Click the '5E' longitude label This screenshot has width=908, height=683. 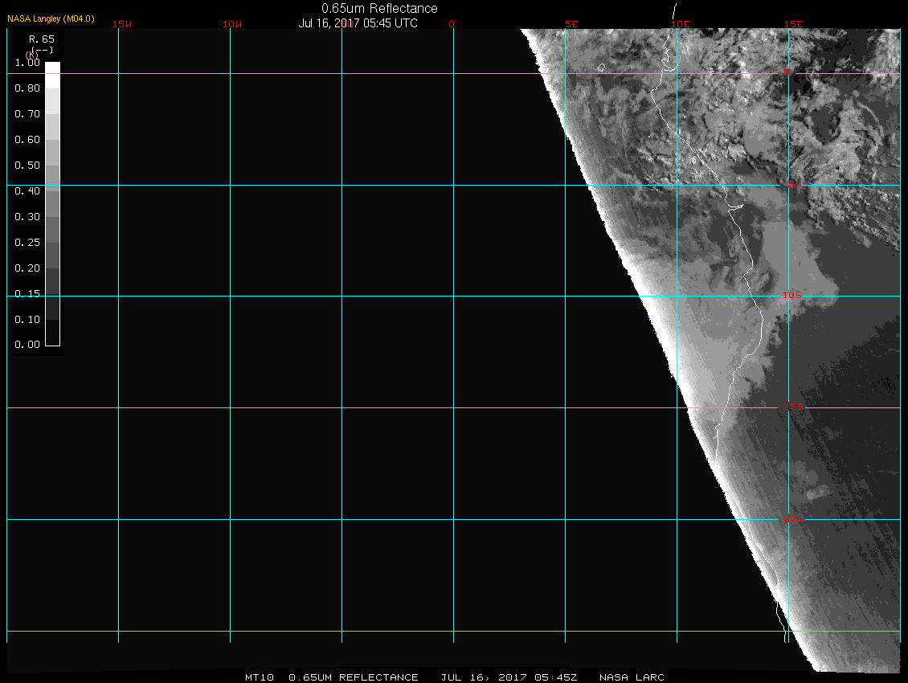[571, 24]
